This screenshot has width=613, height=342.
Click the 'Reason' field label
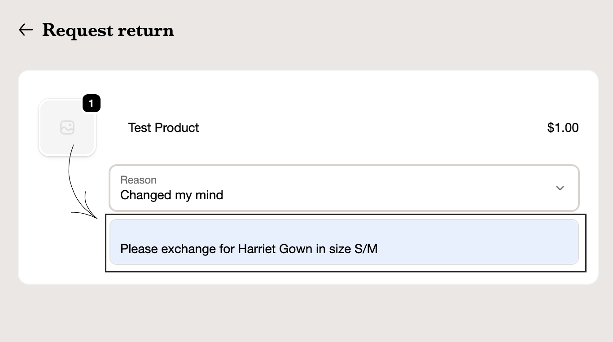138,180
